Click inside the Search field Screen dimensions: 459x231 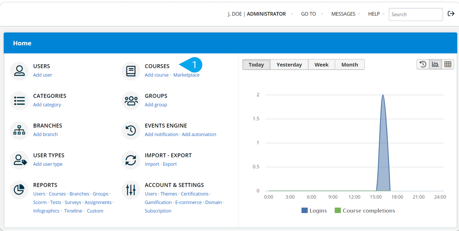coord(416,15)
